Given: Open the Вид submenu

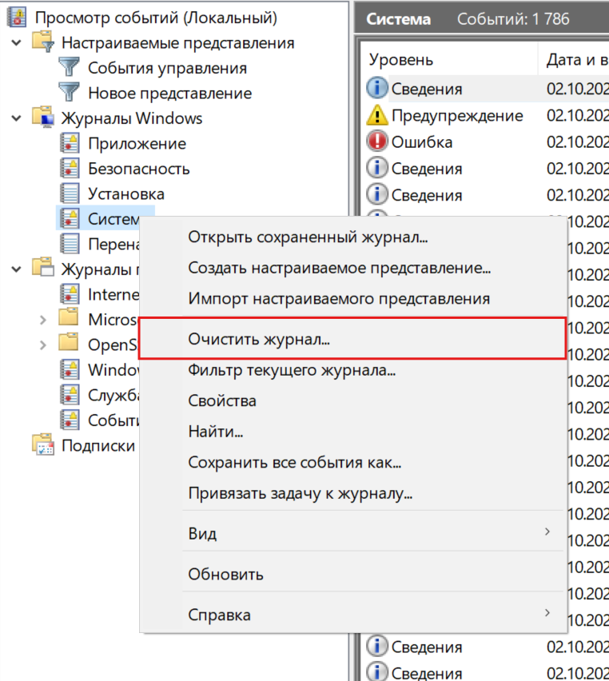Looking at the screenshot, I should (x=202, y=533).
